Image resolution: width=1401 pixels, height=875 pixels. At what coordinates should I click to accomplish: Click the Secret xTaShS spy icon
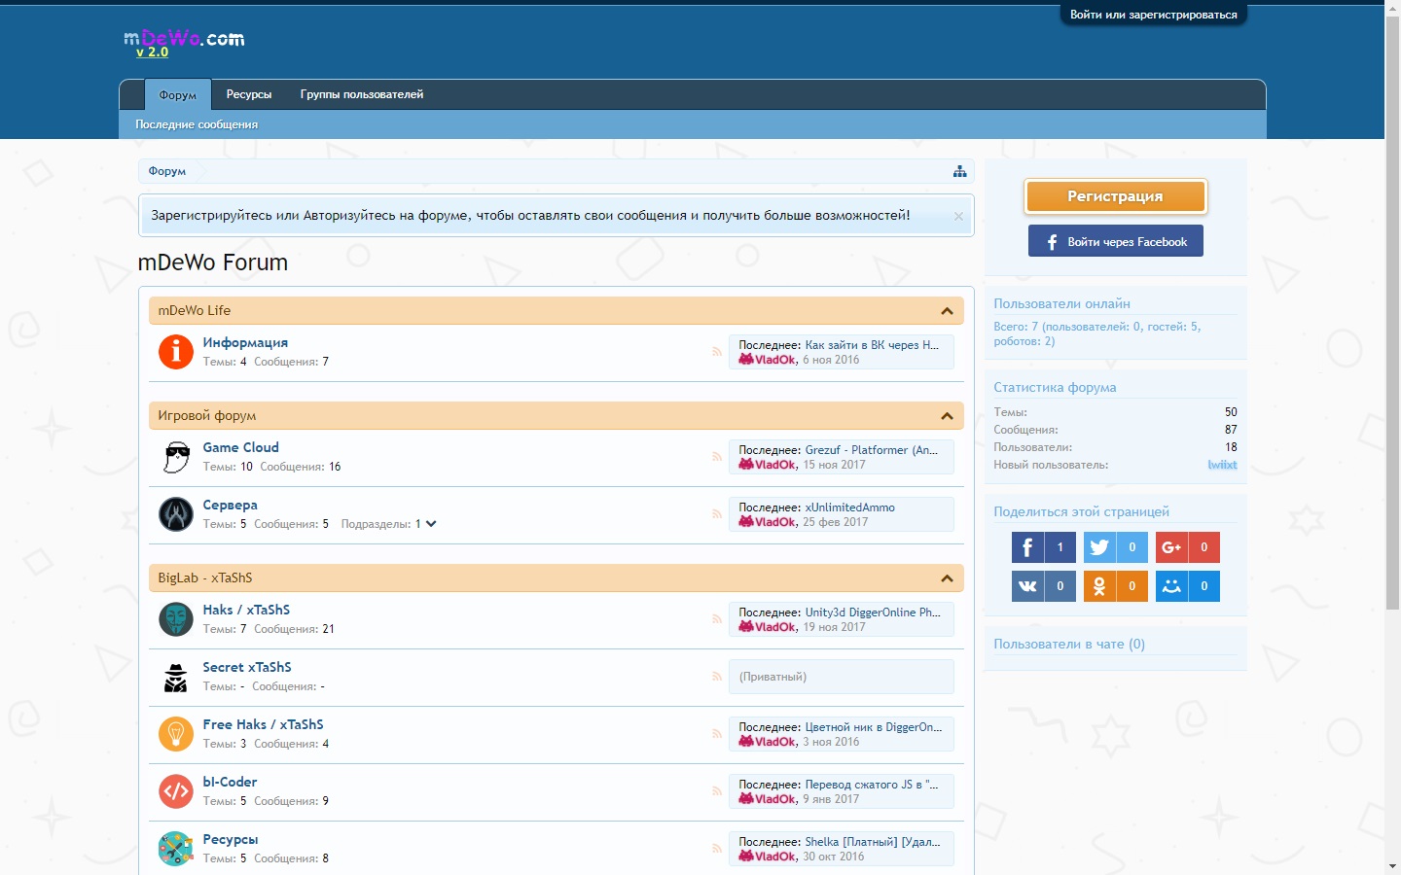click(x=176, y=677)
